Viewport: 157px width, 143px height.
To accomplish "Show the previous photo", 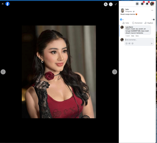I will [x=3, y=72].
